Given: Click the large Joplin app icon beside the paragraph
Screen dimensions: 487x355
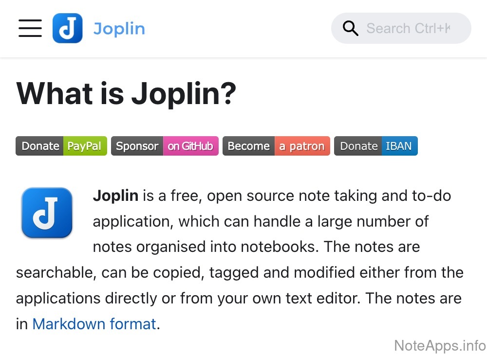Looking at the screenshot, I should click(47, 213).
